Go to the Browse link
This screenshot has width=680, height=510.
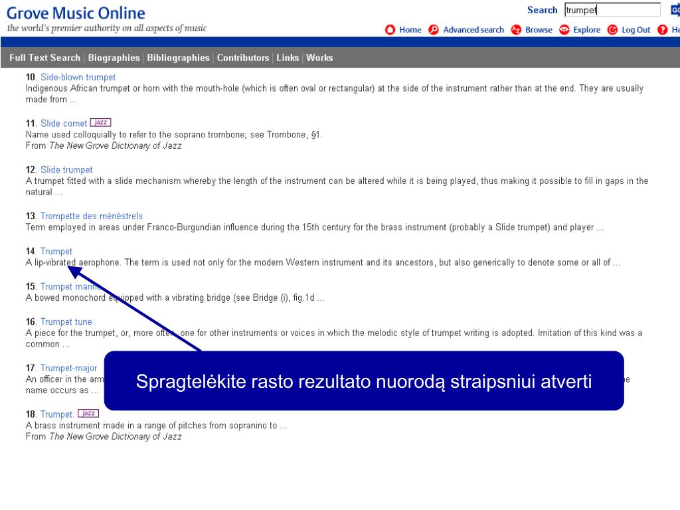(539, 30)
